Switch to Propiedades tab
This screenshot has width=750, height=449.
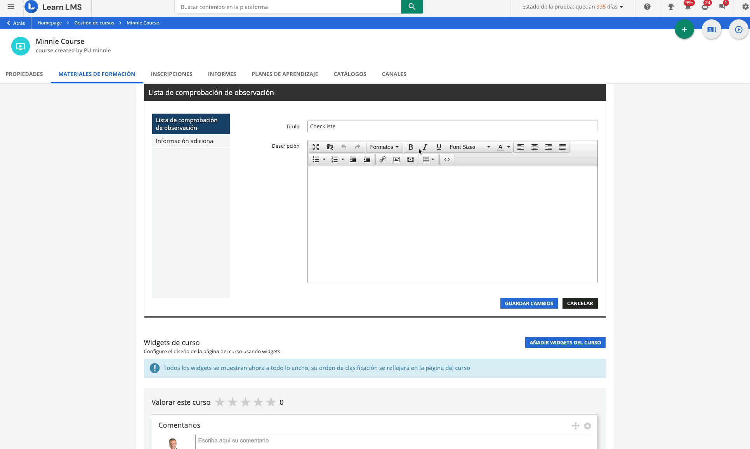[x=24, y=74]
